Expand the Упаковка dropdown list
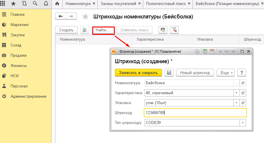This screenshot has width=264, height=143. point(237,103)
